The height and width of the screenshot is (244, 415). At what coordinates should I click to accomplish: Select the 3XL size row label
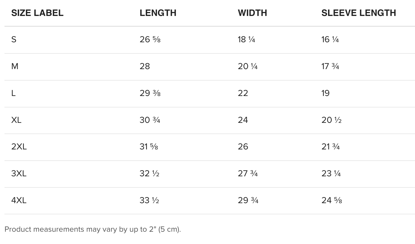click(x=19, y=173)
